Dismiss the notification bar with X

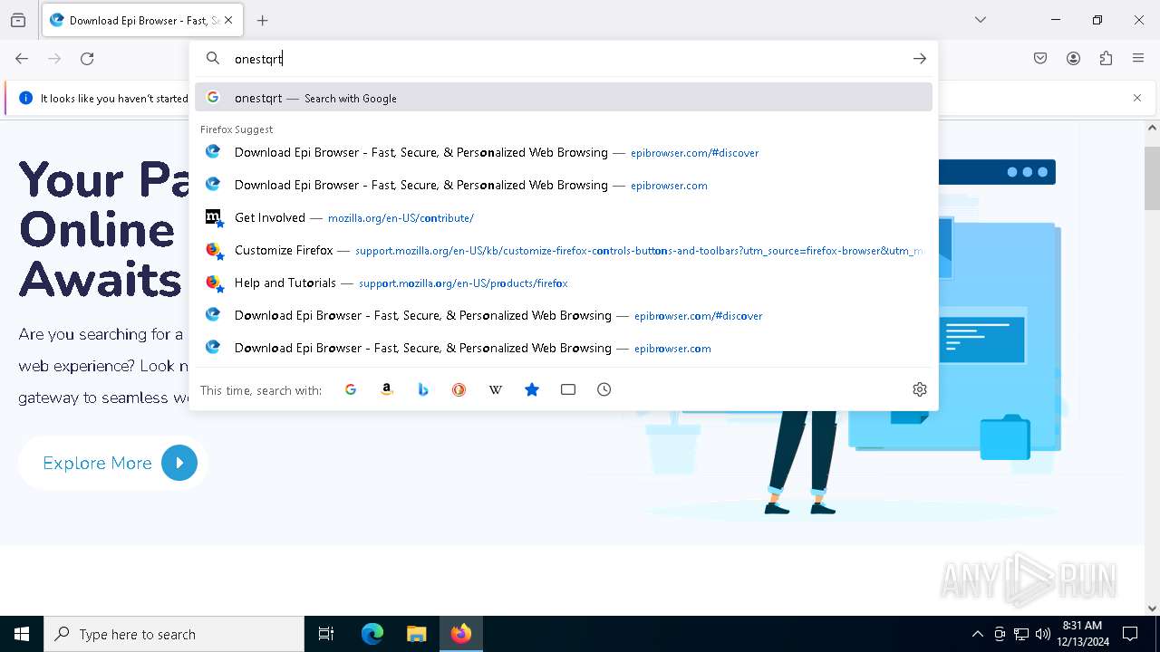point(1137,98)
